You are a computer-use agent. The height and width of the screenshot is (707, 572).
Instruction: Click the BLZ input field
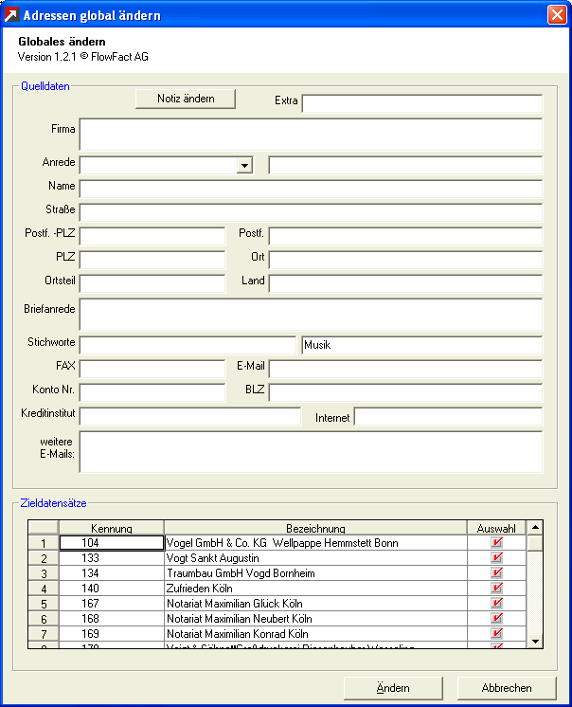[405, 392]
